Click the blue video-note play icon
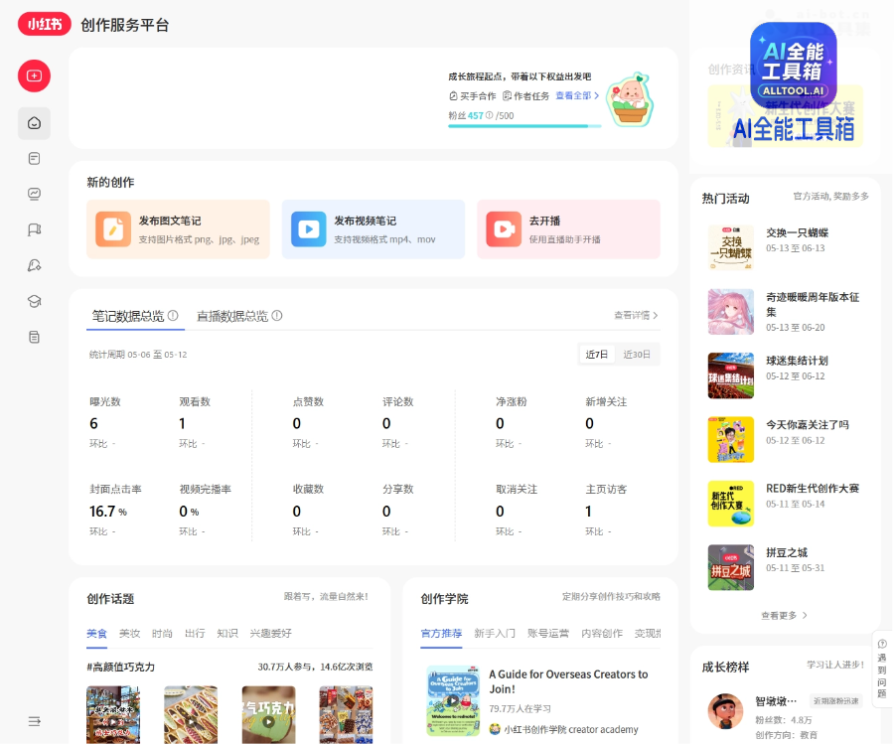Viewport: 894px width, 745px height. tap(309, 229)
